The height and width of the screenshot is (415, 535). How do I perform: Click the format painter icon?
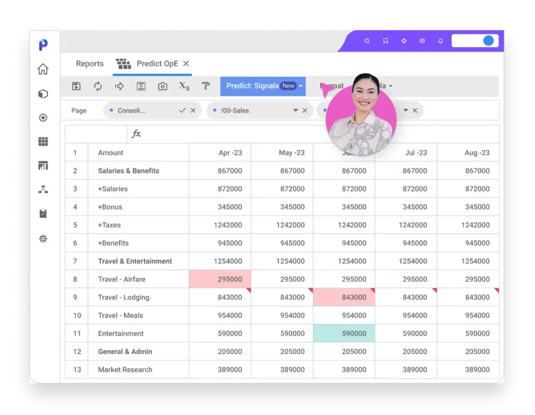pos(206,86)
